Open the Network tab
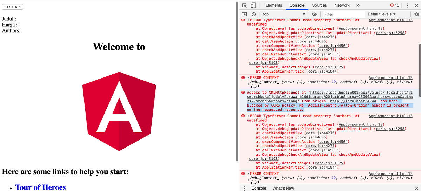 (x=342, y=5)
